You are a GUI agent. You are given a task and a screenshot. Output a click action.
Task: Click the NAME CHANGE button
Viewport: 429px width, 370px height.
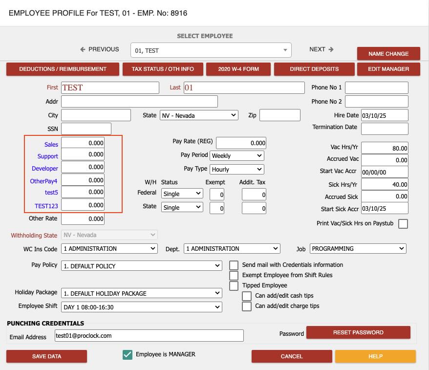pyautogui.click(x=388, y=54)
